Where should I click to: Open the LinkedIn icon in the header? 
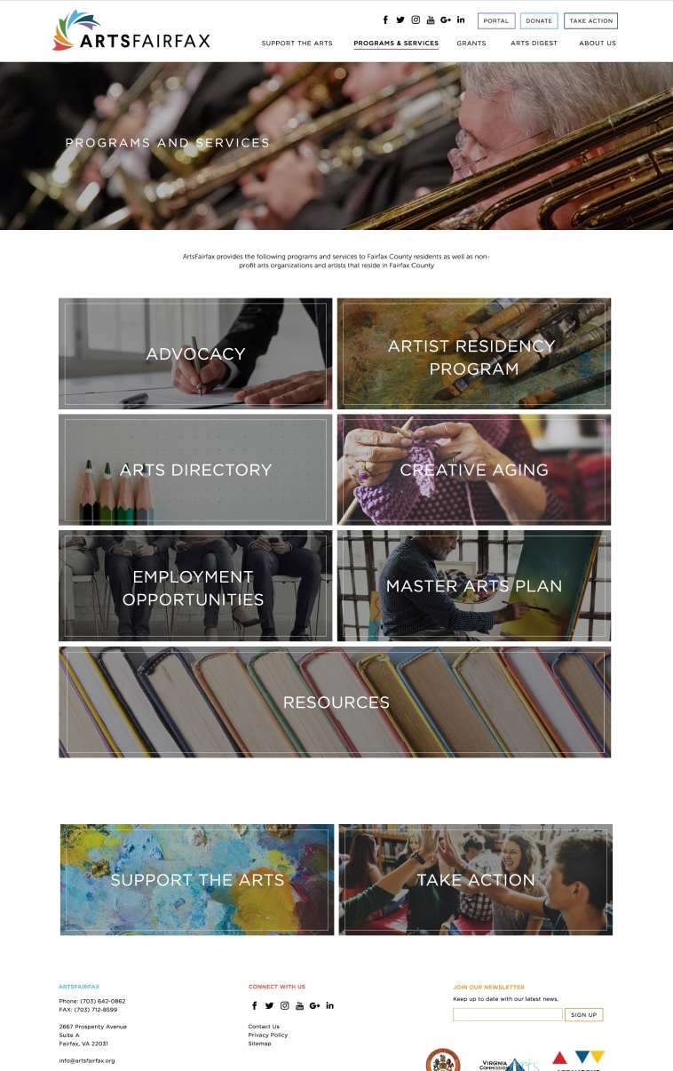click(x=461, y=20)
